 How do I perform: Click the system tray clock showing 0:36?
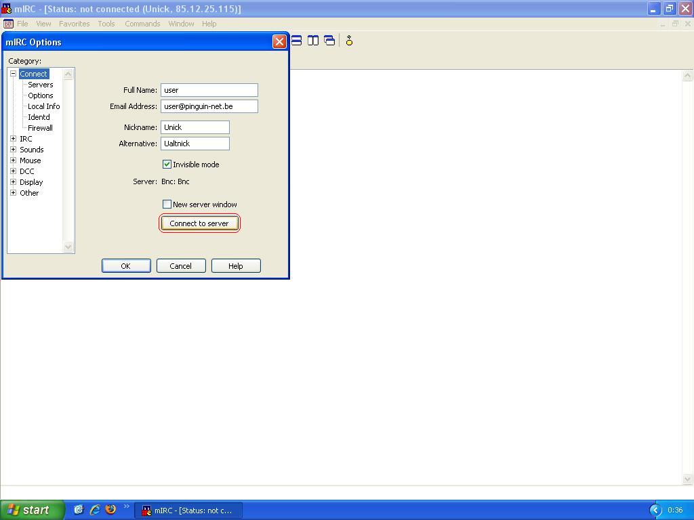675,511
